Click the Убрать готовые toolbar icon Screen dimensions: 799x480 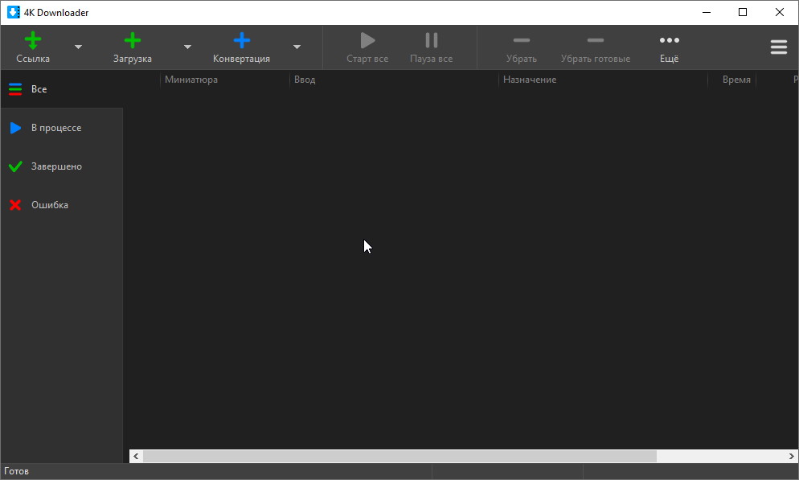click(595, 41)
